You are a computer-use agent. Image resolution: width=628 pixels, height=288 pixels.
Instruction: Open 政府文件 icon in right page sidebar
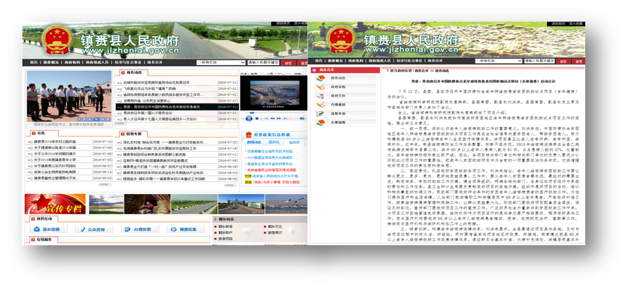pos(321,96)
